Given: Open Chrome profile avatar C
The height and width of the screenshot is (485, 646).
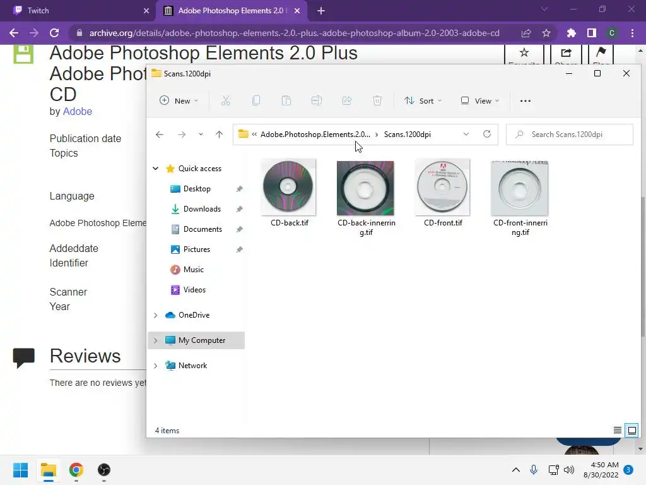Looking at the screenshot, I should click(612, 33).
